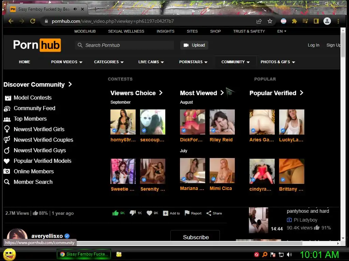The image size is (349, 261).
Task: Open the folder icon on the taskbar
Action: (119, 255)
